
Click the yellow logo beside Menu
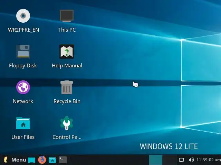tap(6, 159)
